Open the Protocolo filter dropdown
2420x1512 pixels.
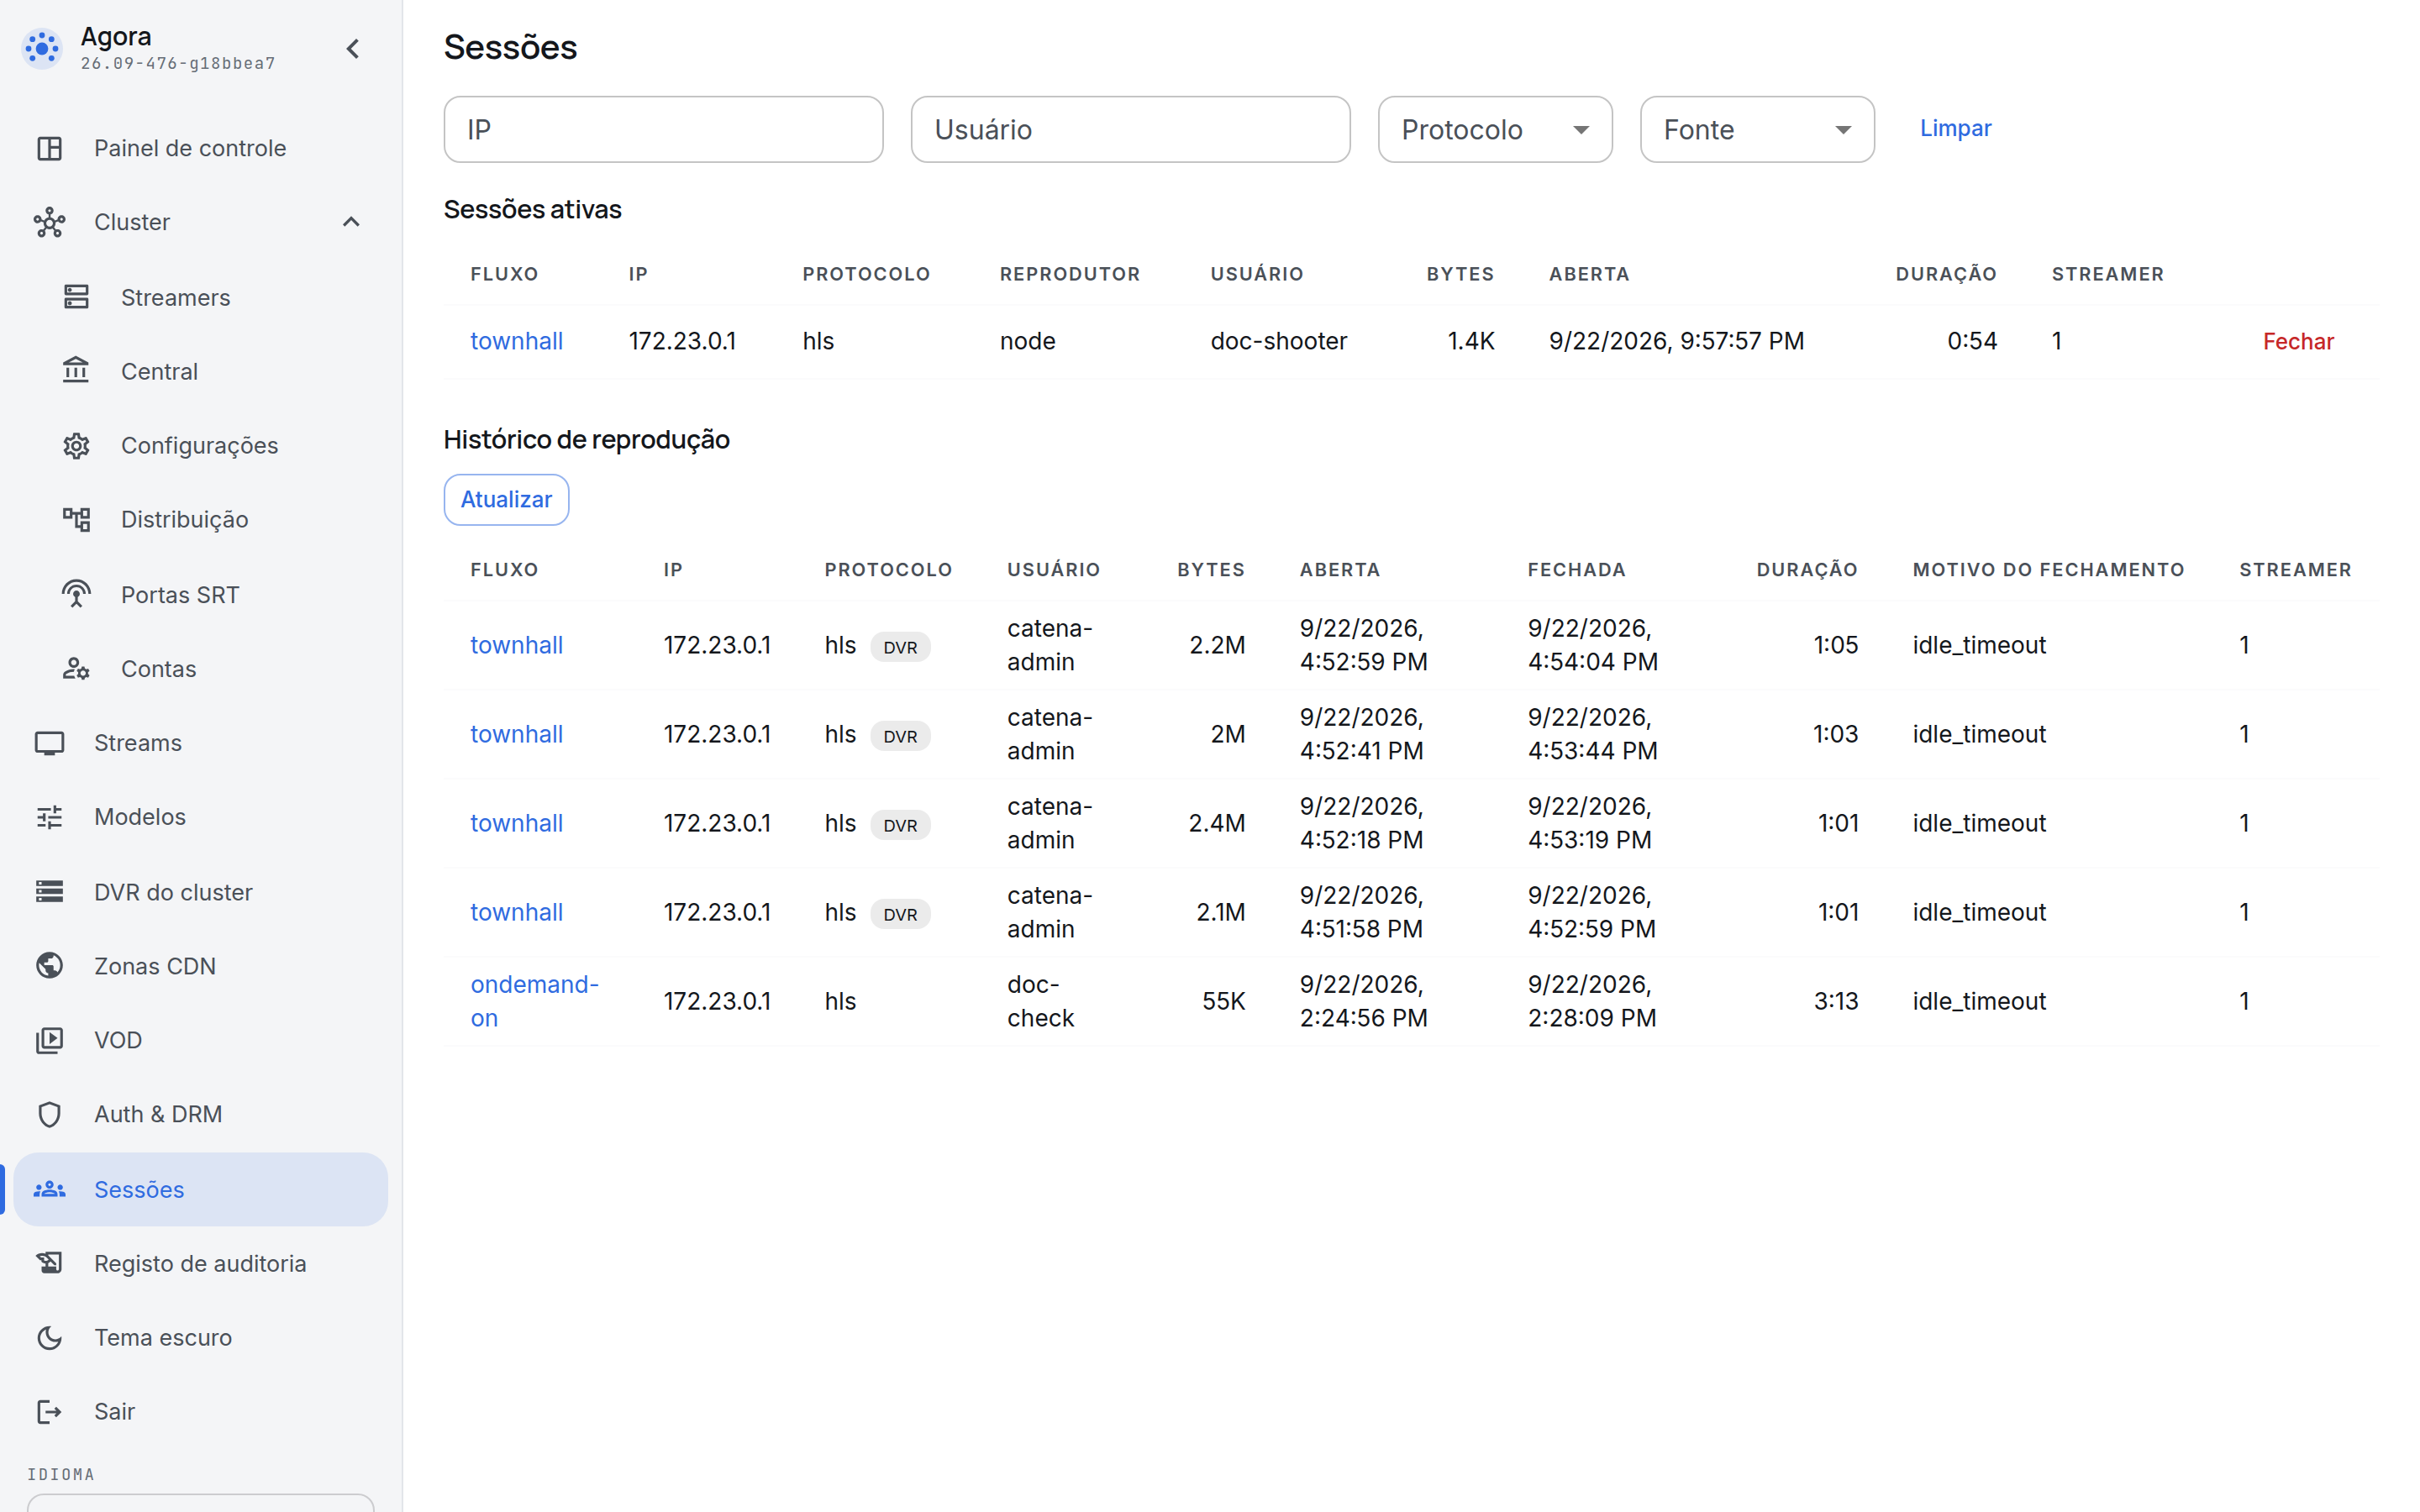coord(1494,129)
